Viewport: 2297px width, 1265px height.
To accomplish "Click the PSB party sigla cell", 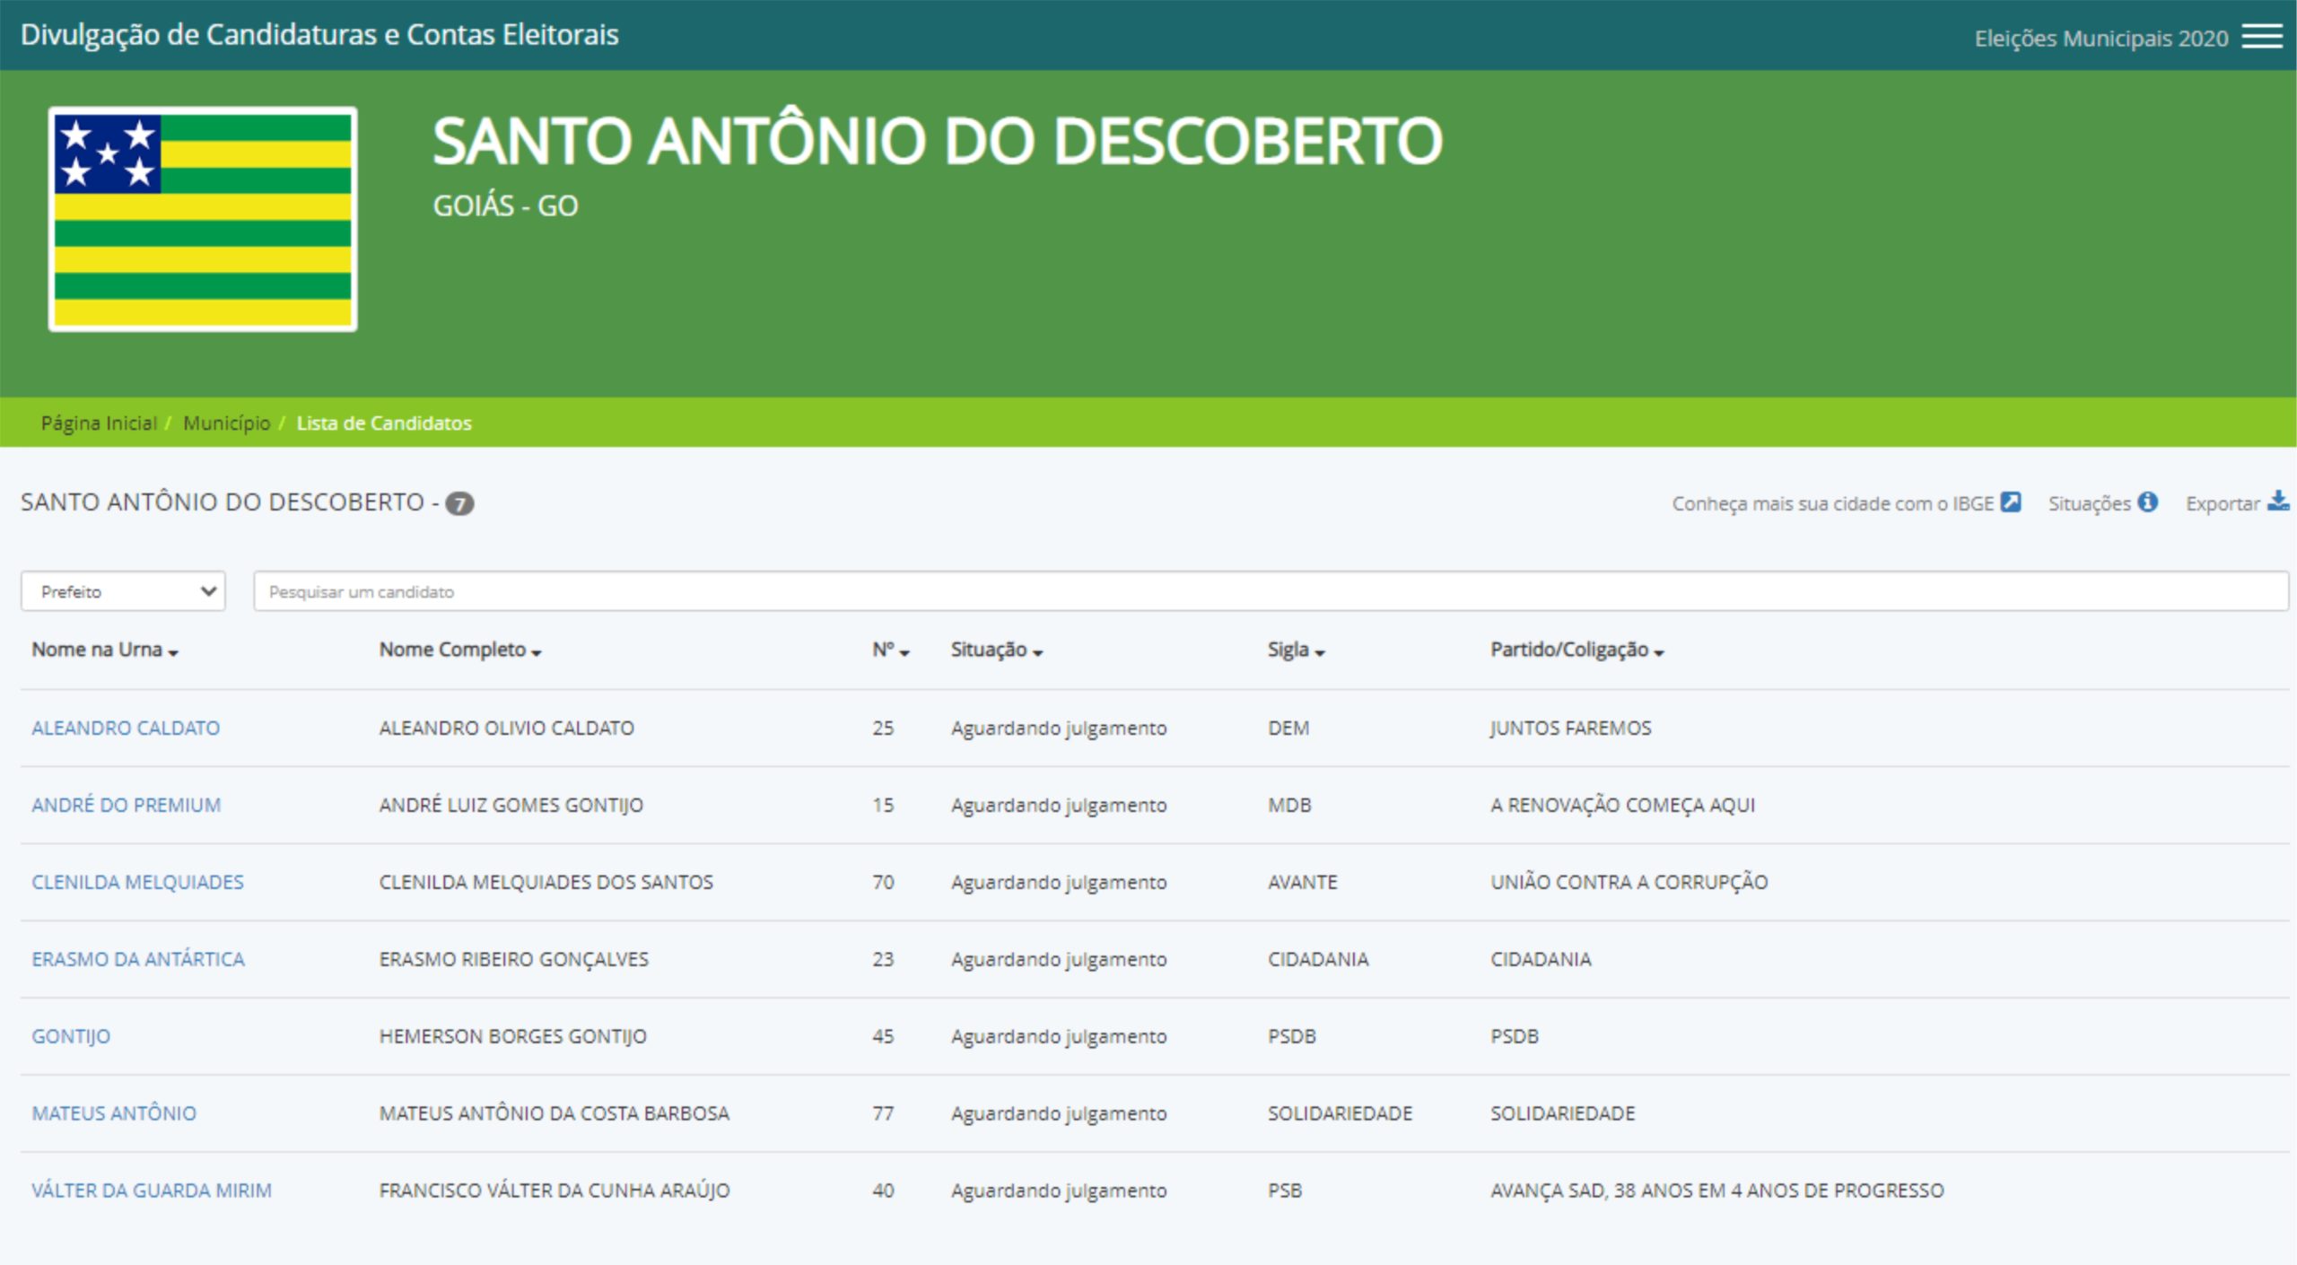I will pos(1284,1191).
